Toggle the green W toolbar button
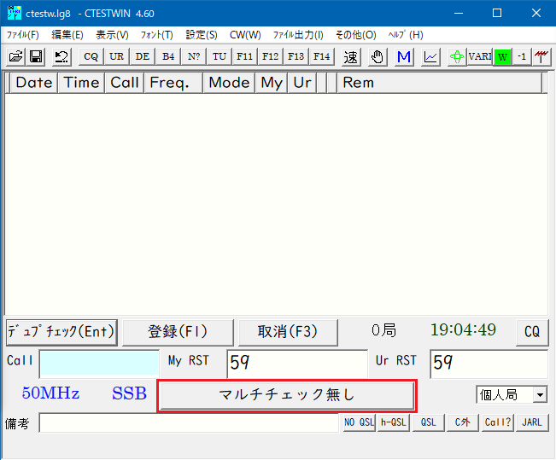Viewport: 556px width, 460px height. (502, 56)
